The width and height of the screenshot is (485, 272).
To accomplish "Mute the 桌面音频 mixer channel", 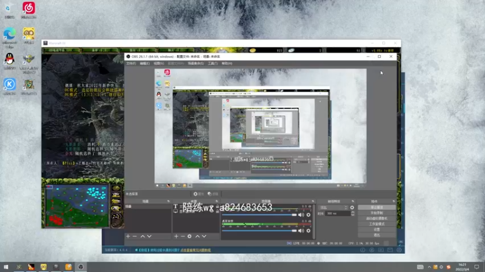I will tap(301, 231).
